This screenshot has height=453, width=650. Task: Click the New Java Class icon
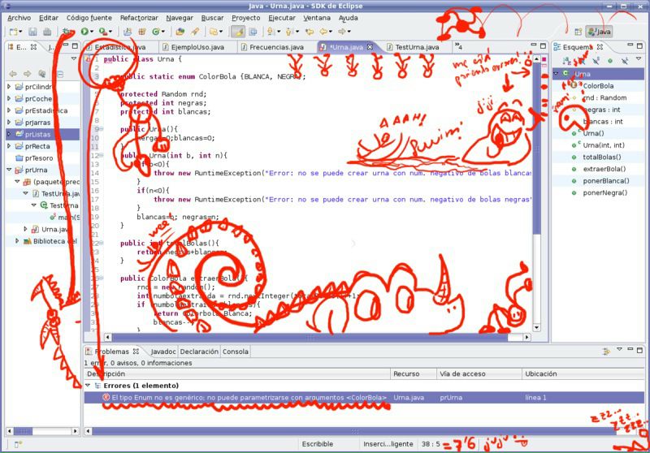click(x=156, y=32)
